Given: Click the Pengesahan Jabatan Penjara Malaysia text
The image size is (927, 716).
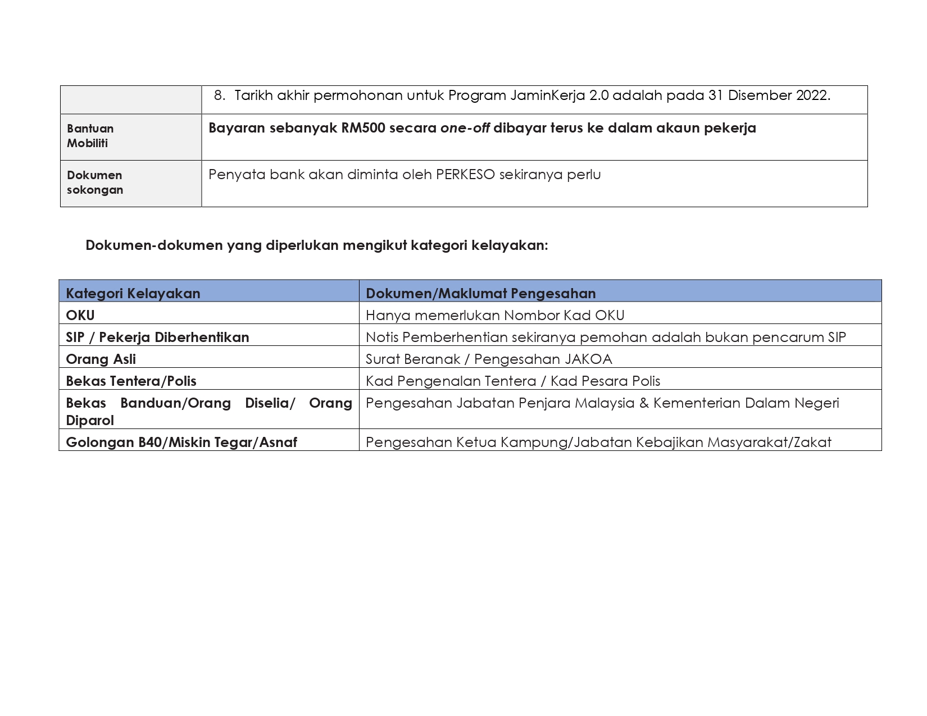Looking at the screenshot, I should coord(602,403).
